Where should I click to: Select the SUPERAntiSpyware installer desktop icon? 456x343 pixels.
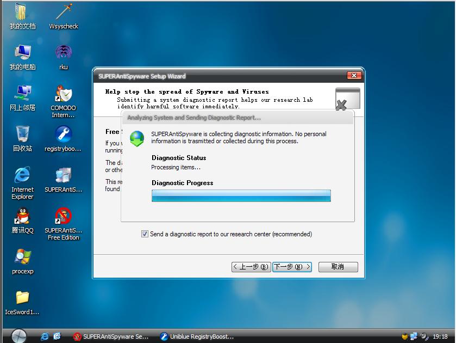pyautogui.click(x=64, y=180)
